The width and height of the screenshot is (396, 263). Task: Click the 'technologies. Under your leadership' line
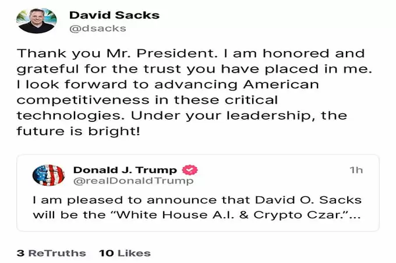[x=182, y=116]
